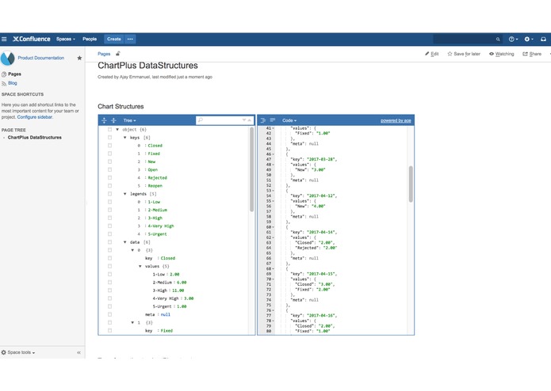Collapse data item 1 node
Viewport: 551px width, 391px height.
click(x=132, y=323)
